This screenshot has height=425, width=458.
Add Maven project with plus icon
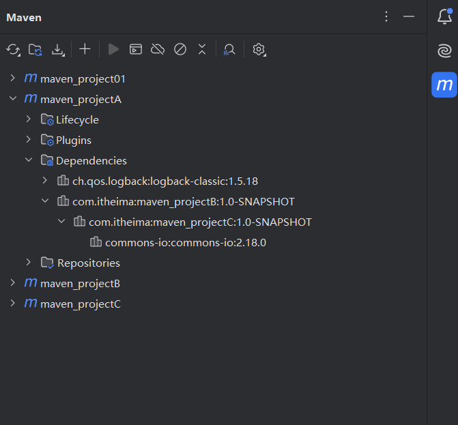pos(85,49)
